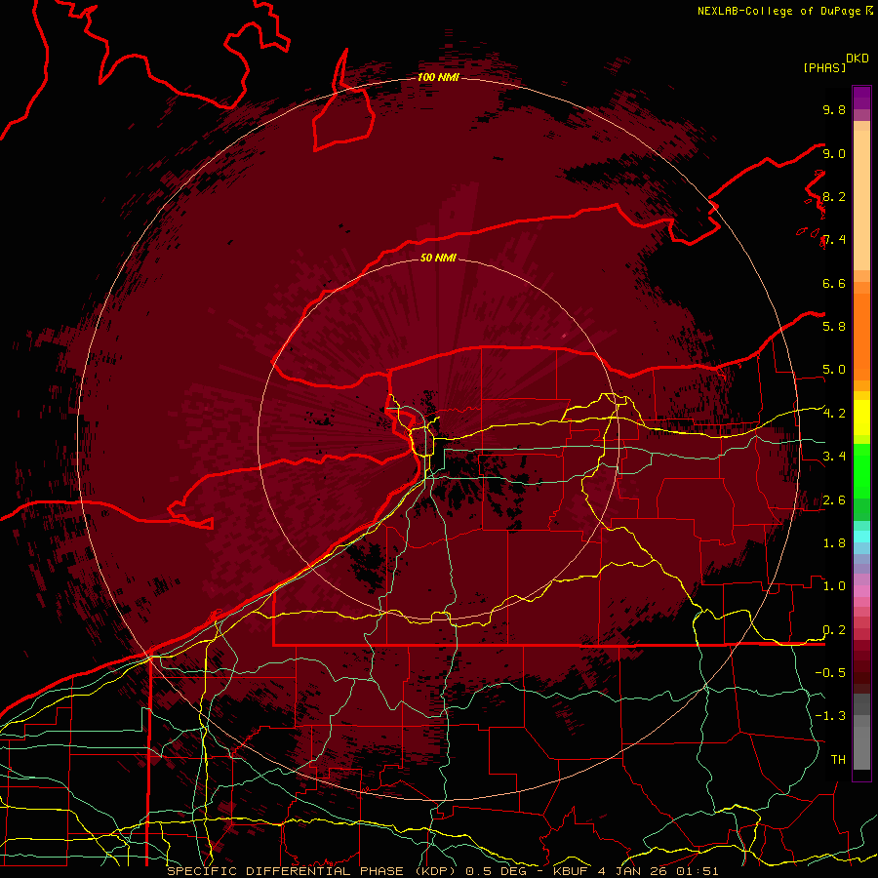Click the 5.8 scale label
Screen dimensions: 878x878
pos(834,327)
